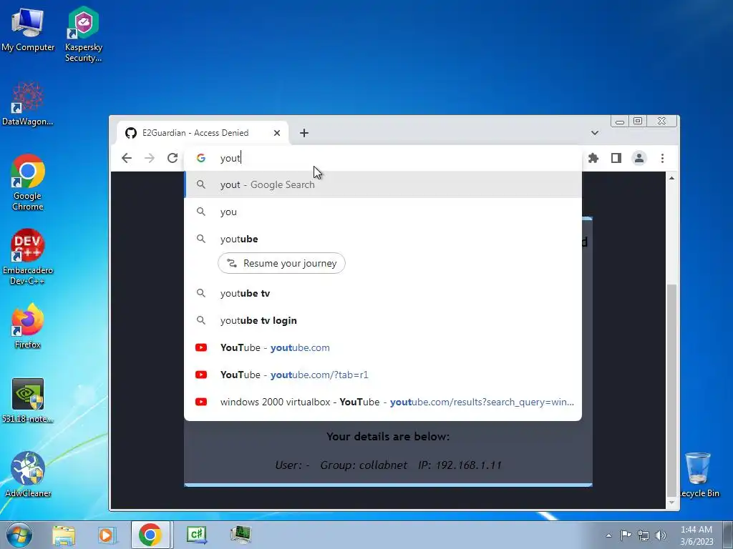Choose 'yout - Google Search' suggestion

click(x=383, y=185)
